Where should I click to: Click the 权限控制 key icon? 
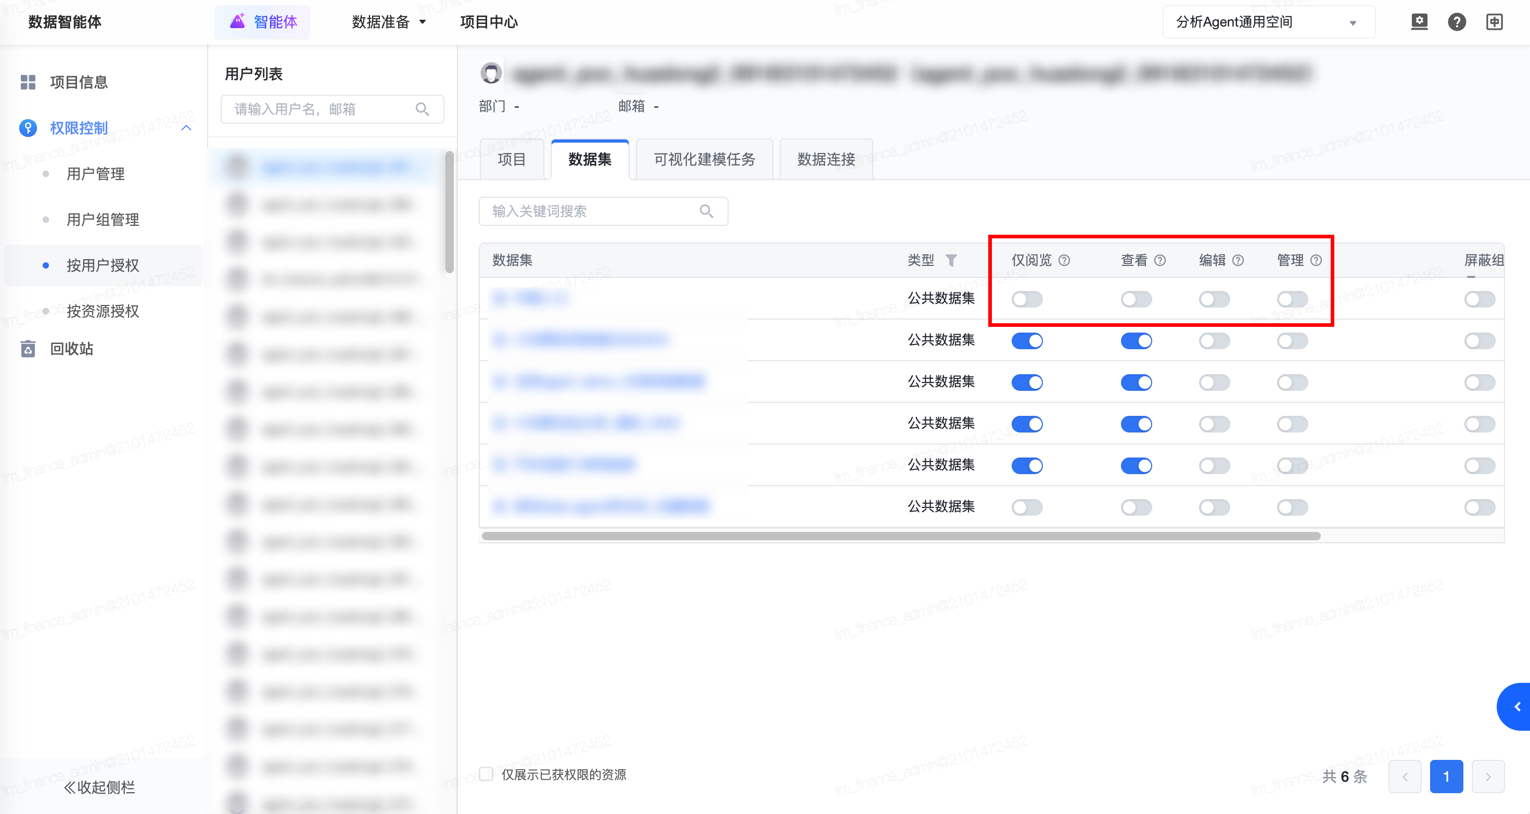coord(28,128)
